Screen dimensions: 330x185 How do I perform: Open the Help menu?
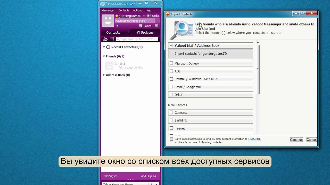click(x=148, y=11)
